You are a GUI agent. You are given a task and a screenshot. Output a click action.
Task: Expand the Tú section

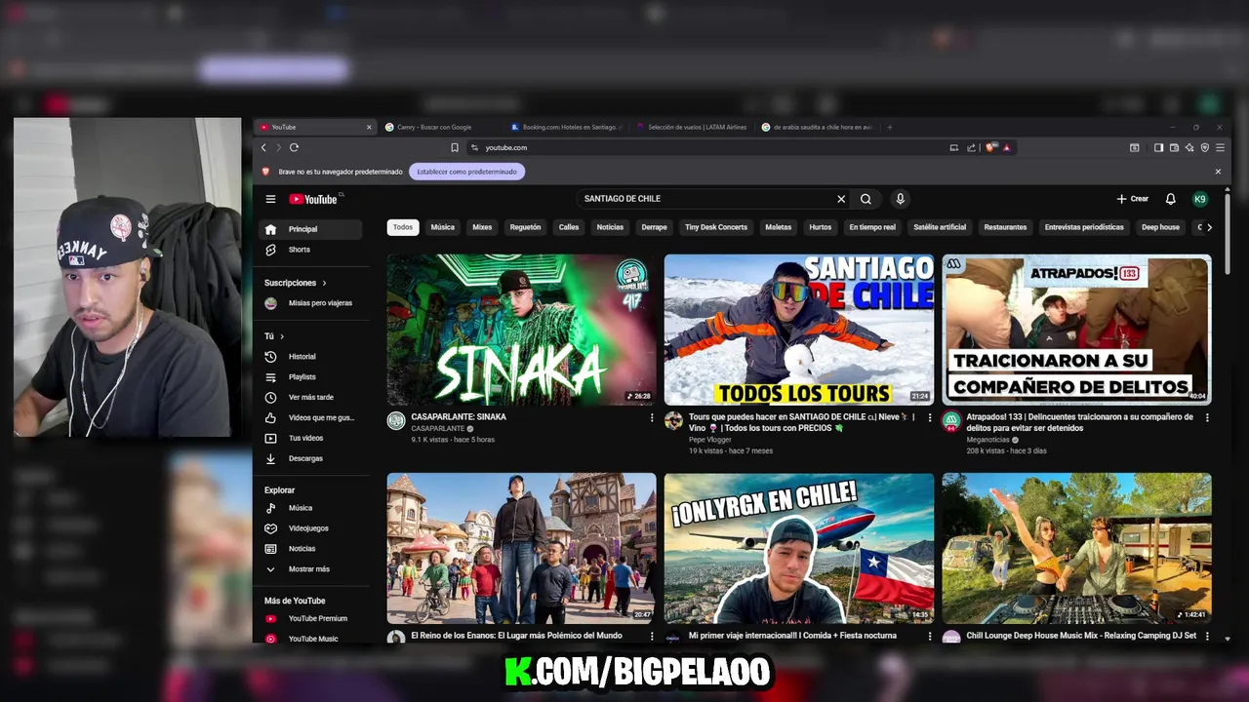point(274,336)
